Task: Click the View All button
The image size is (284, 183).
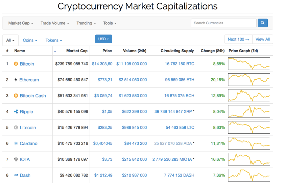Action: coord(262,39)
